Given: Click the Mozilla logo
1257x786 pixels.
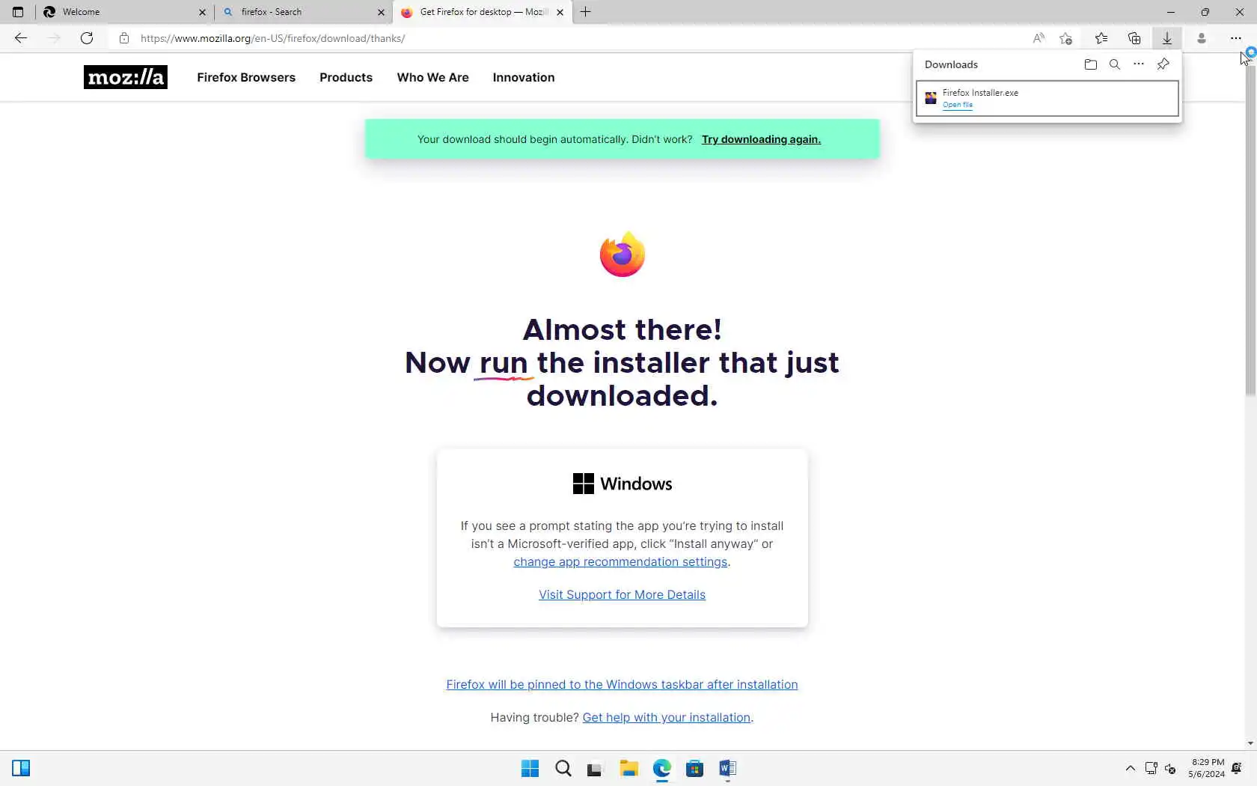Looking at the screenshot, I should pos(126,77).
